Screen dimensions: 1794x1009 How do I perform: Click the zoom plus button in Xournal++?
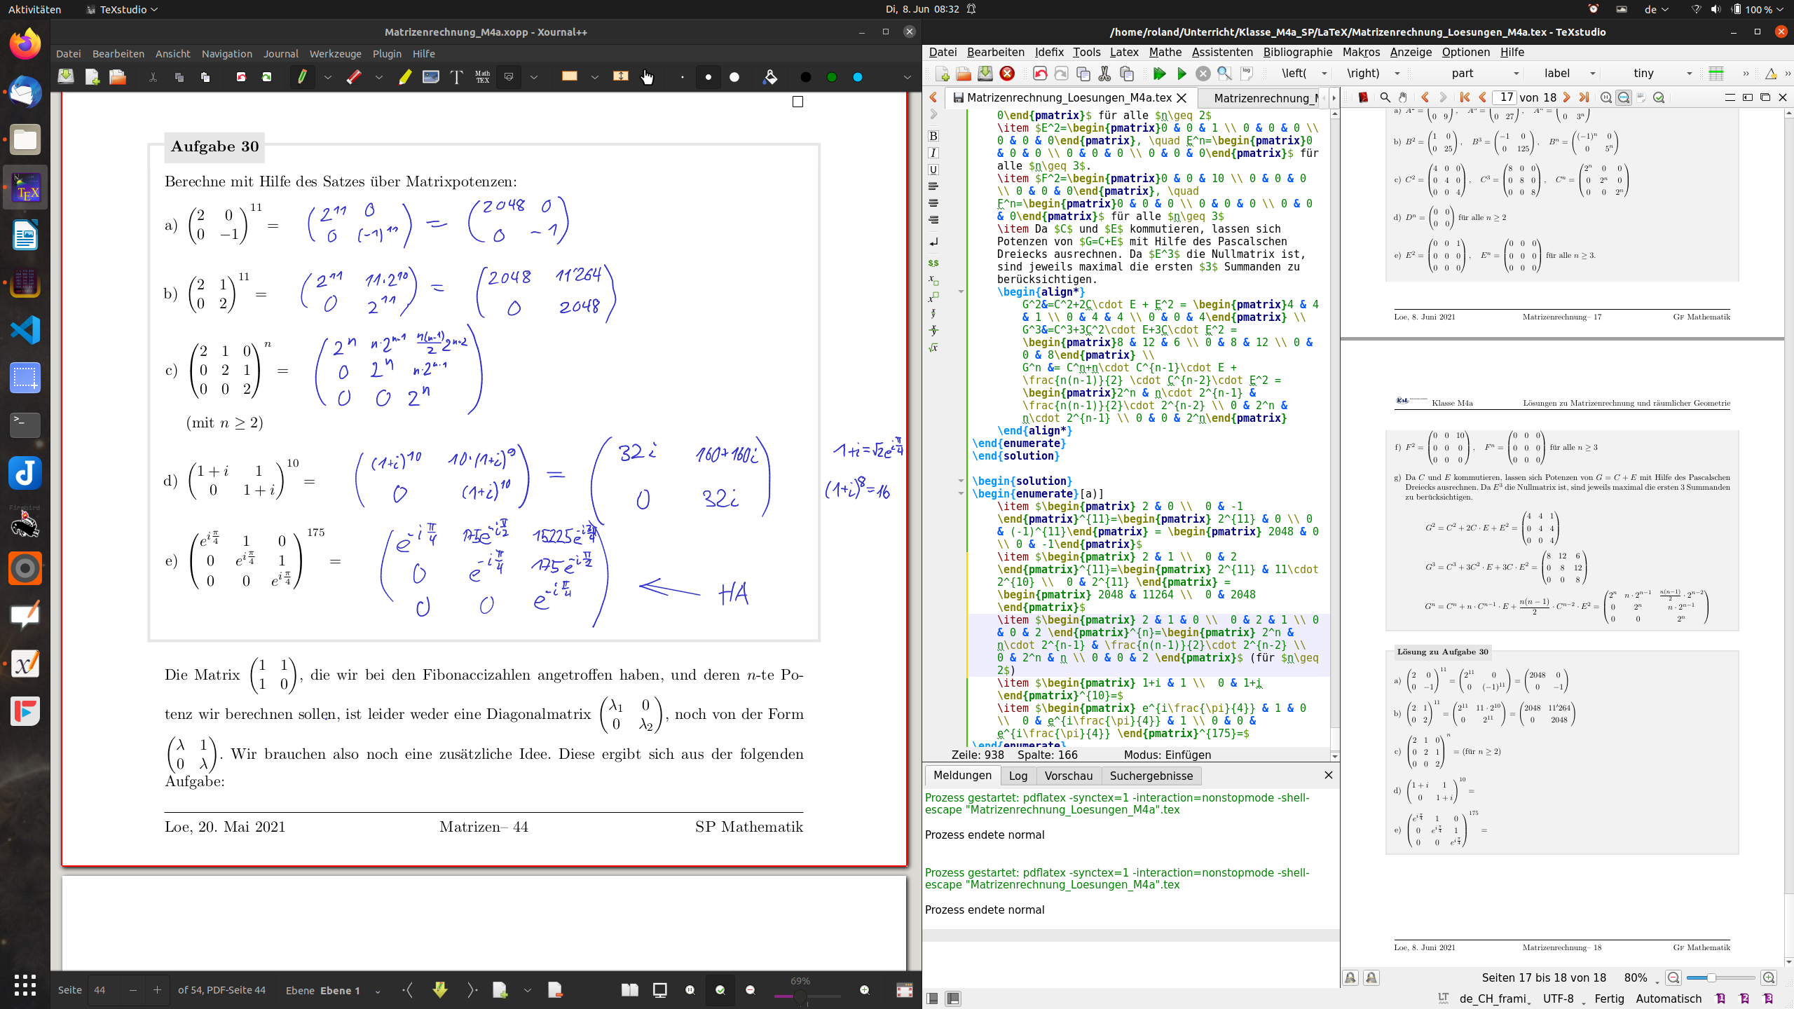864,989
